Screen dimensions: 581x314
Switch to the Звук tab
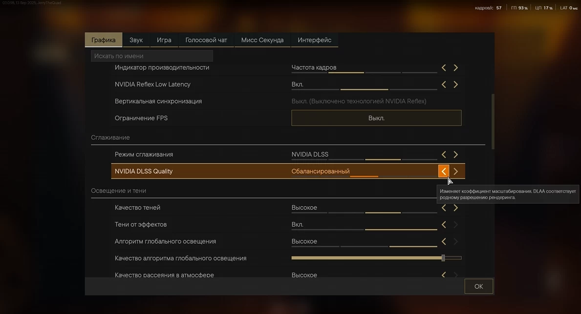(x=136, y=40)
